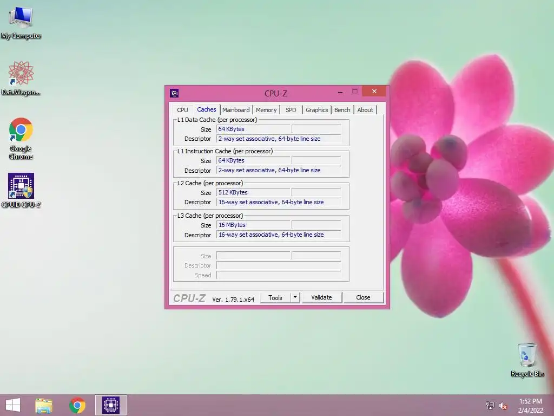Click the Tools button
Viewport: 554px width, 416px height.
(275, 298)
